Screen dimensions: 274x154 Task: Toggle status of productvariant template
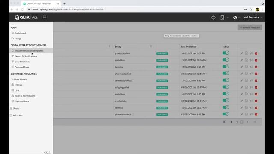[226, 53]
